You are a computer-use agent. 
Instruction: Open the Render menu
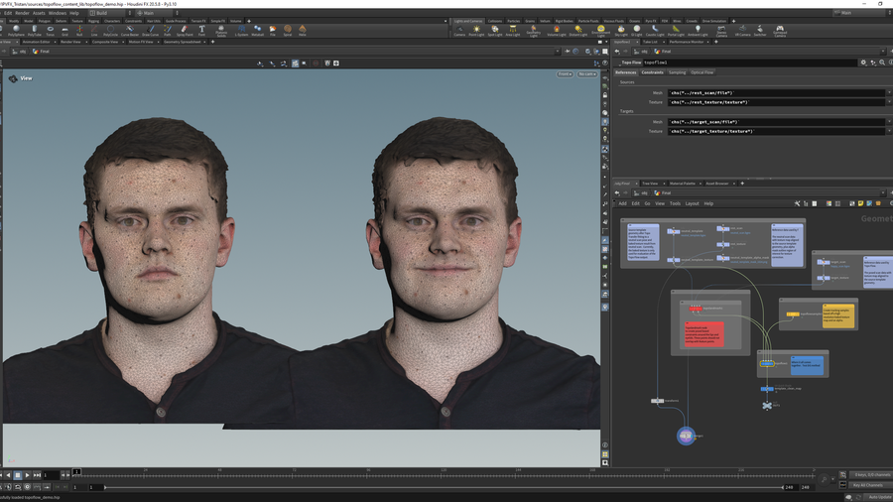click(x=22, y=13)
